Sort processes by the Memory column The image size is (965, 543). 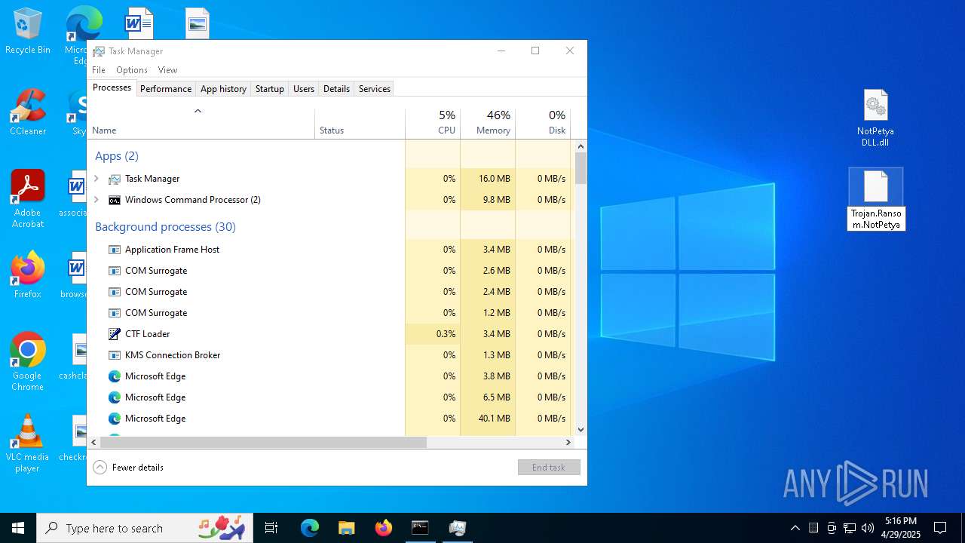pyautogui.click(x=488, y=124)
